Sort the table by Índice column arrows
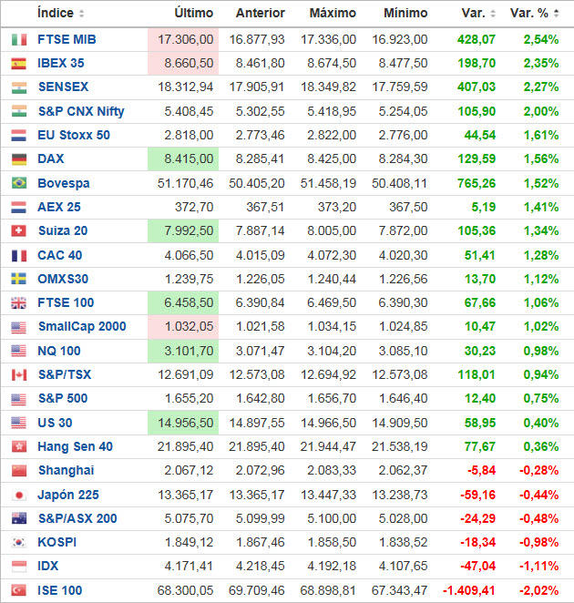The image size is (574, 603). pos(82,14)
